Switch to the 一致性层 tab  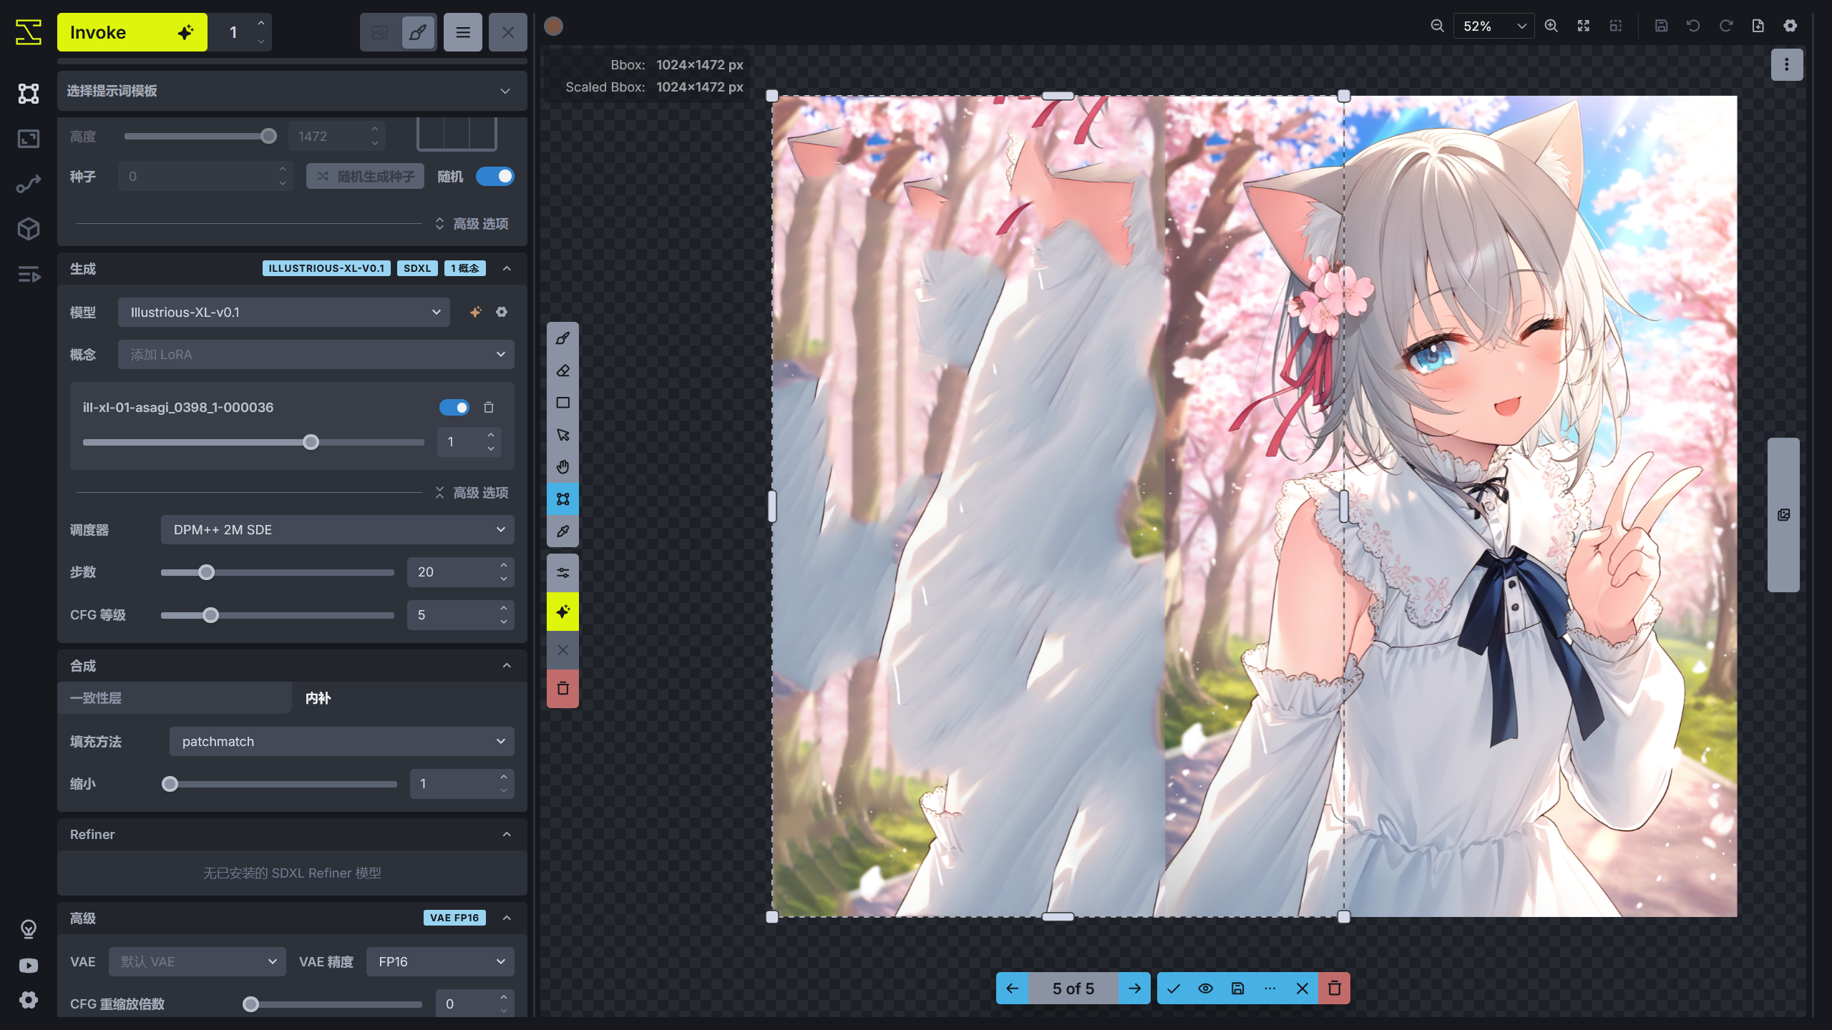175,698
